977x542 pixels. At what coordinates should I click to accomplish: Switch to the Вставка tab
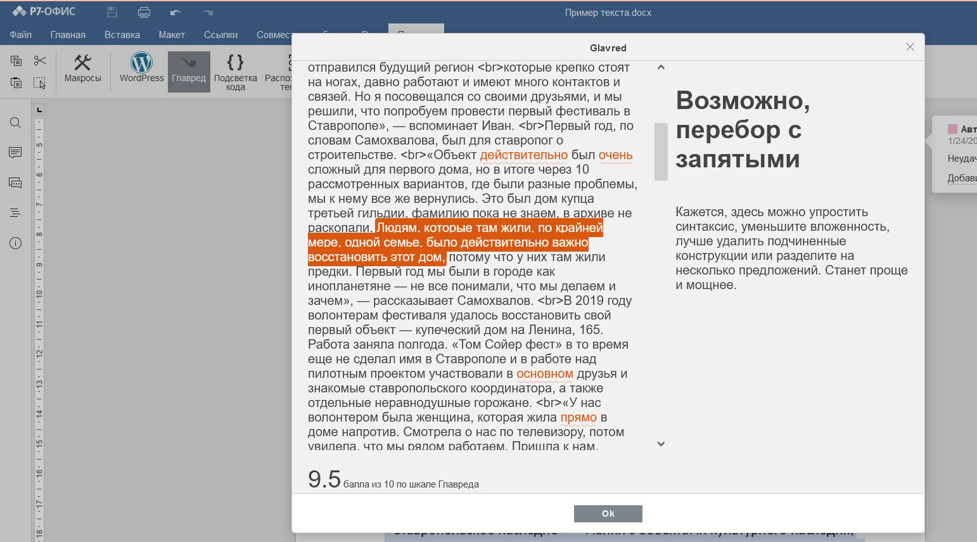tap(122, 35)
